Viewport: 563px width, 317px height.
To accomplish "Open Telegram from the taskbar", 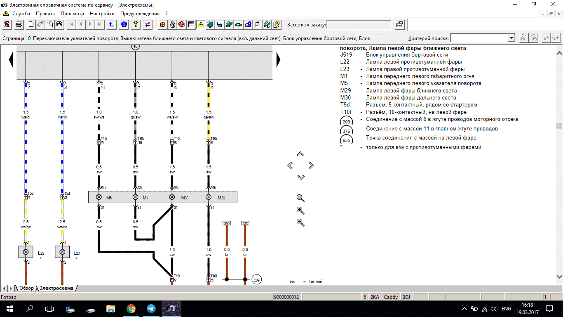I will (151, 308).
